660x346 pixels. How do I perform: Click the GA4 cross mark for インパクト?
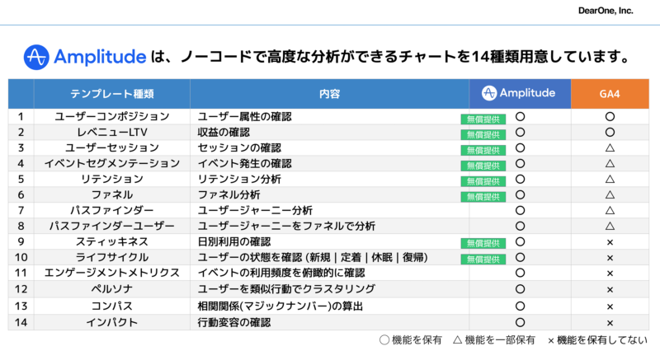(x=610, y=323)
